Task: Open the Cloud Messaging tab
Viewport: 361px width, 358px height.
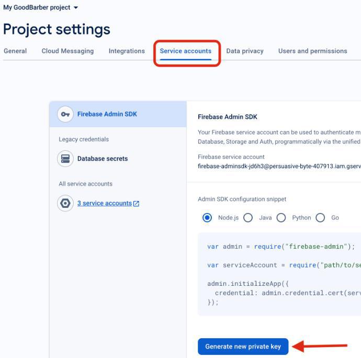Action: point(67,51)
